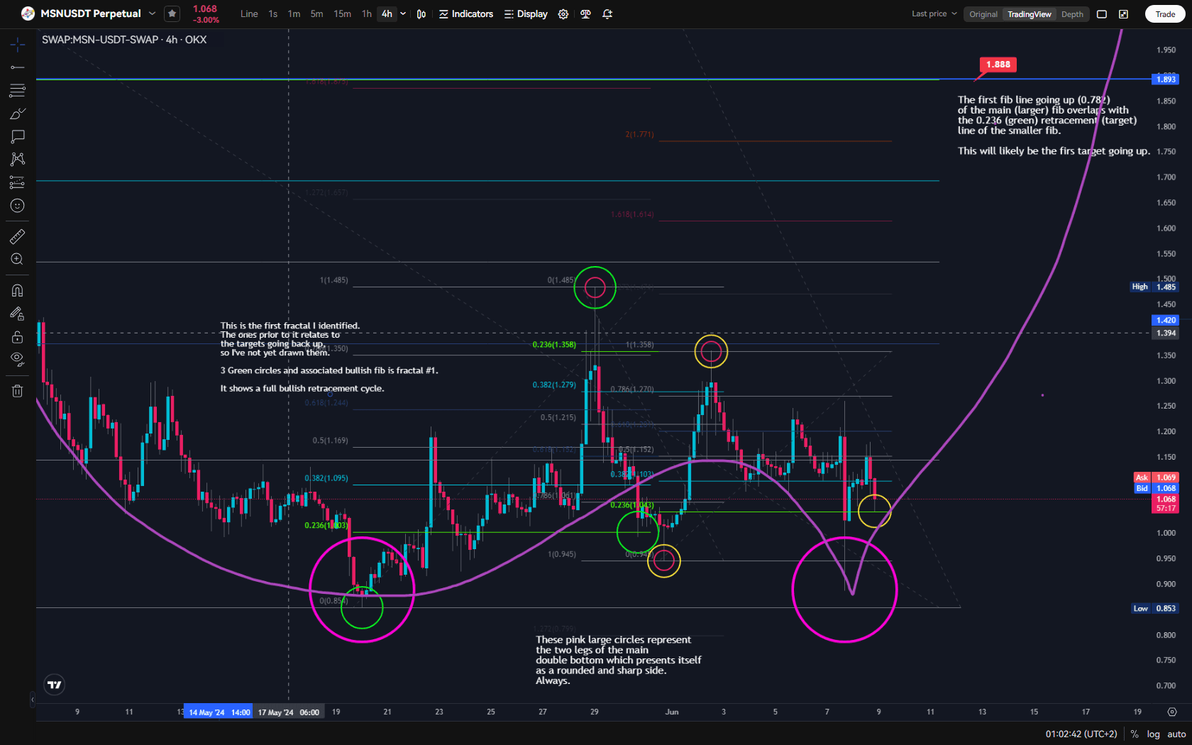Select the 1h timeframe
Screen dimensions: 1192x745
(x=366, y=13)
